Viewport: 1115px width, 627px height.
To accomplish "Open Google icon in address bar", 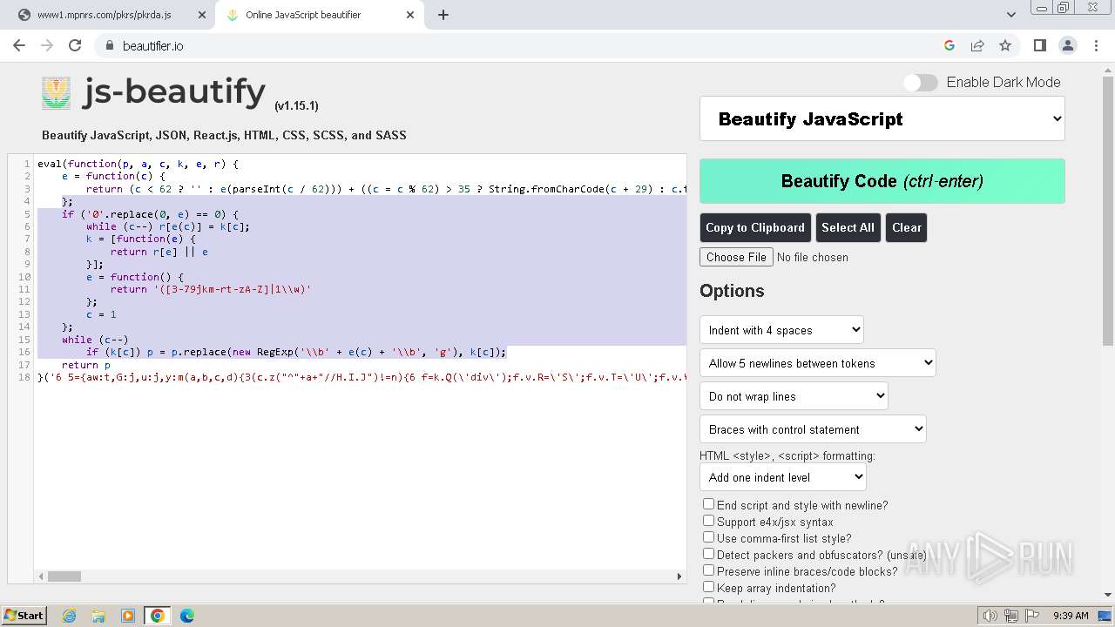I will 949,45.
